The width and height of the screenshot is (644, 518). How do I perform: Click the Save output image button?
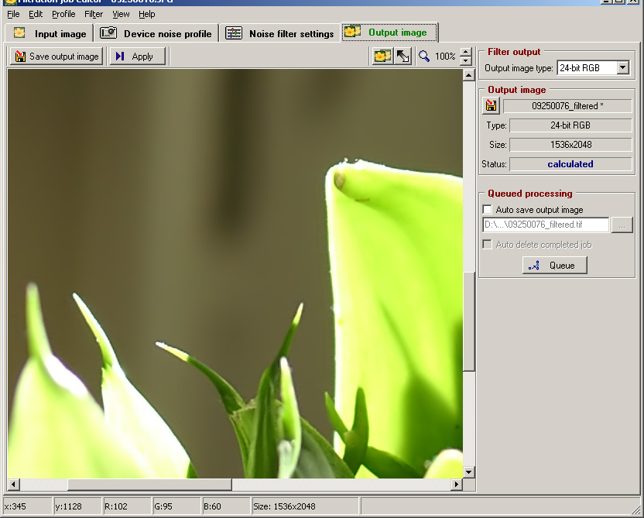(57, 57)
